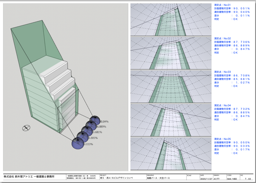
Task: Click the hemisphere next to 6.889% label
Action: (x=91, y=126)
